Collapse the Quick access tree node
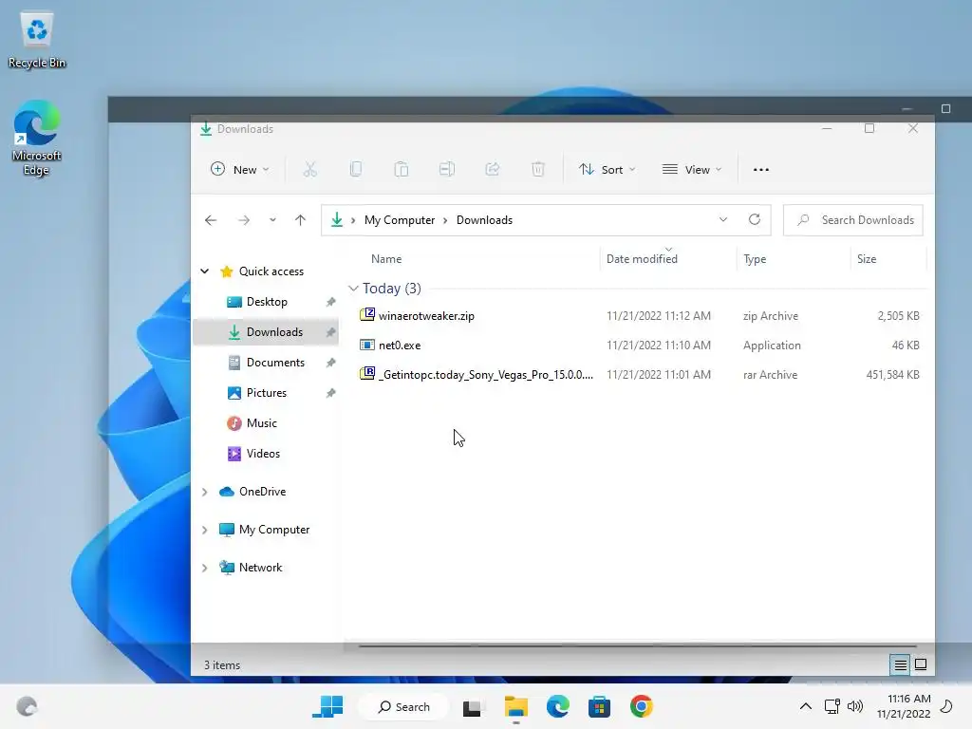 click(x=205, y=271)
